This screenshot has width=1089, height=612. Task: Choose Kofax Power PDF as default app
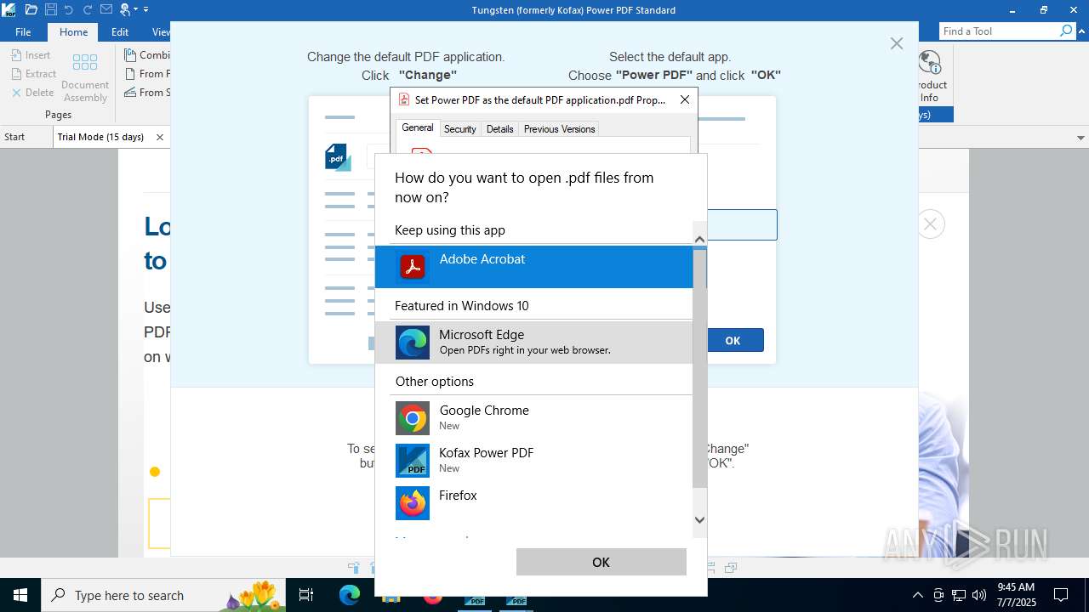pos(534,461)
